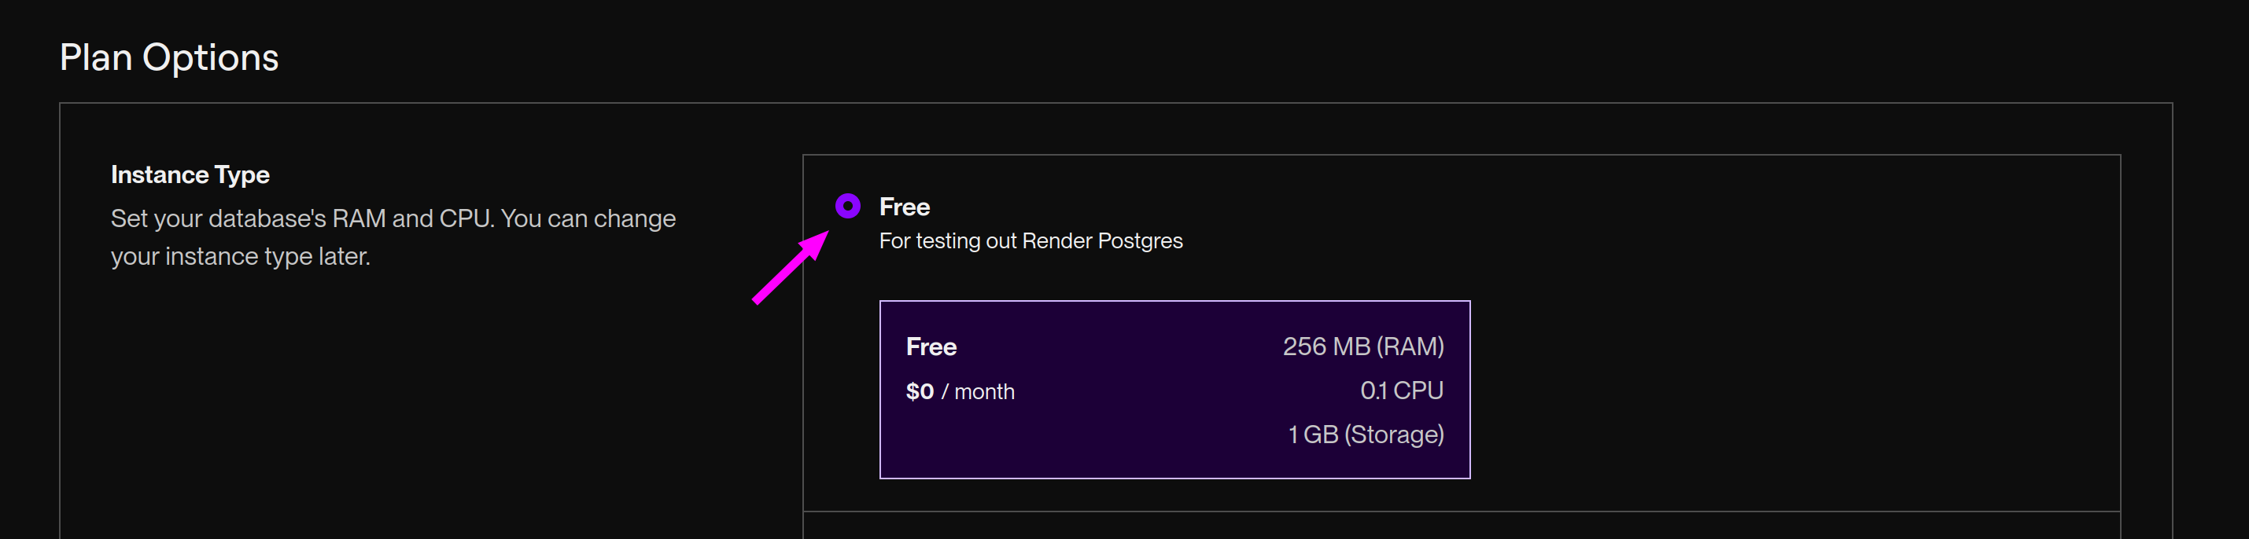Click the empty space right of Free card
This screenshot has height=539, width=2249.
(x=1794, y=390)
